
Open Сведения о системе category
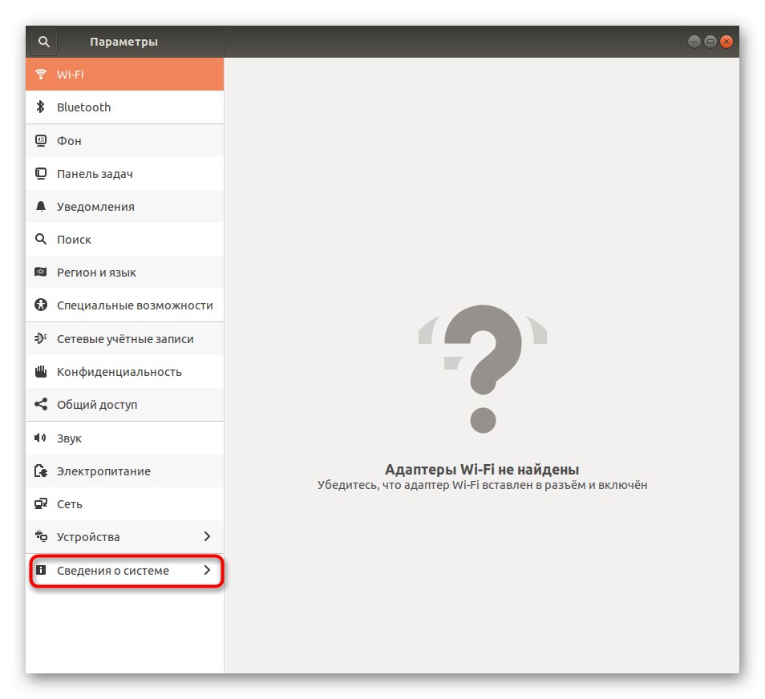coord(125,570)
